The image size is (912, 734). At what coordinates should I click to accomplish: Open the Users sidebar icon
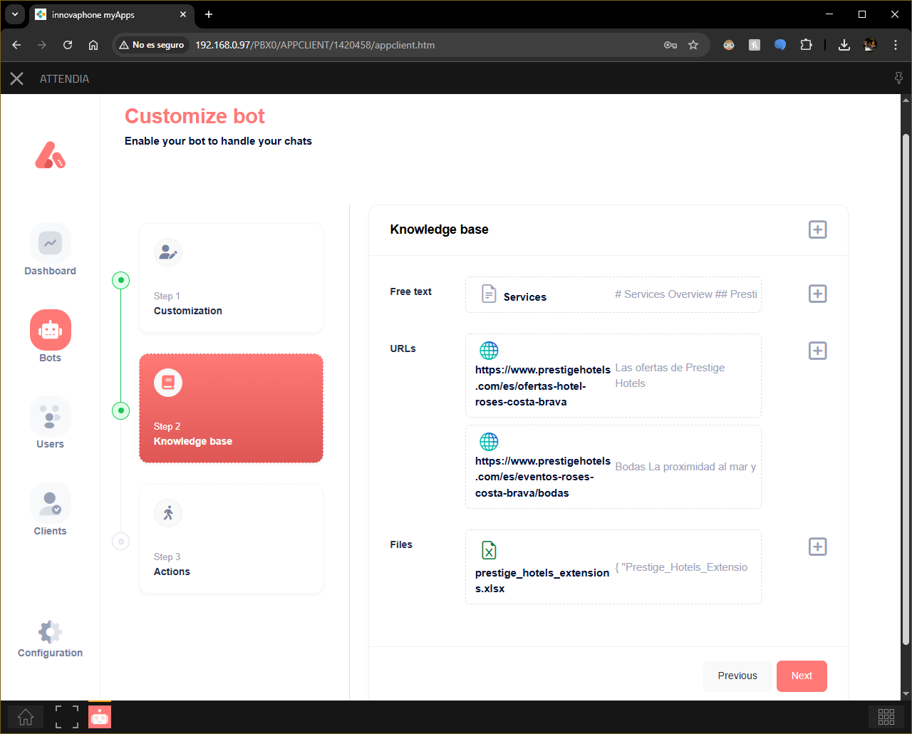[50, 416]
